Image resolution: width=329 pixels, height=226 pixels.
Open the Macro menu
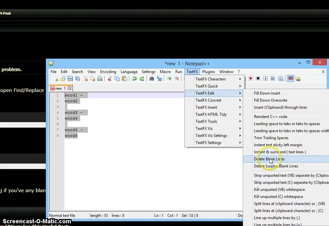pyautogui.click(x=165, y=72)
